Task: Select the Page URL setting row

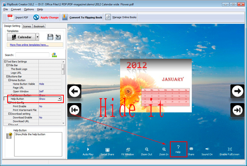Action: coord(32,88)
